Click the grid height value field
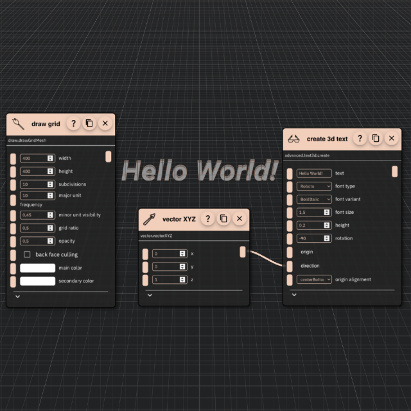This screenshot has width=411, height=411. [x=37, y=171]
